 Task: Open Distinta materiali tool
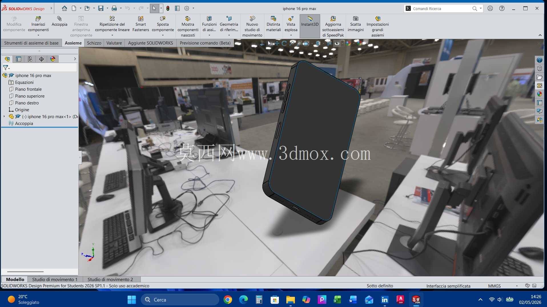pyautogui.click(x=273, y=24)
